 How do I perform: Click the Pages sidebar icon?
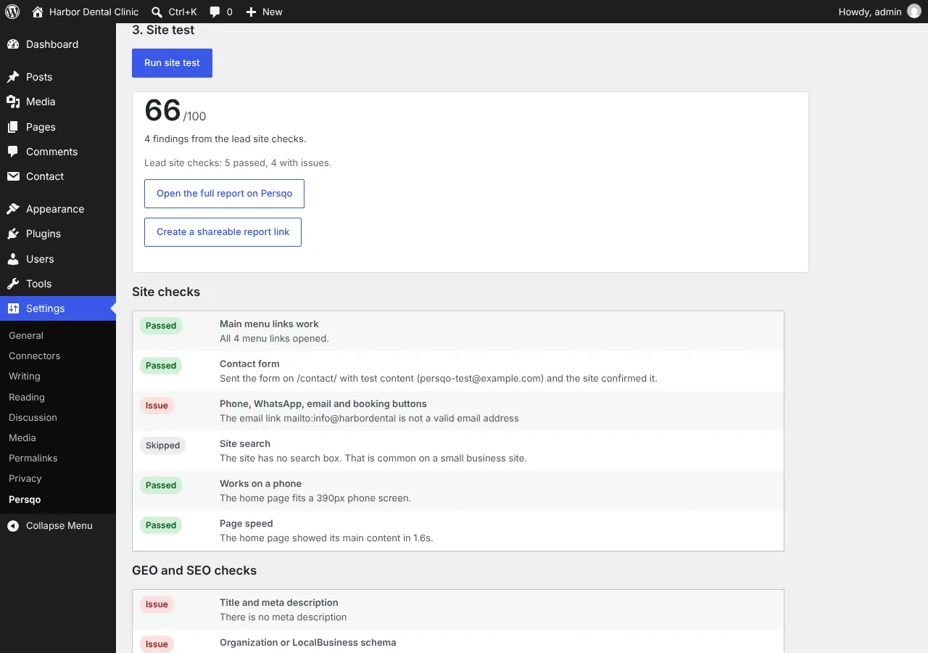13,127
